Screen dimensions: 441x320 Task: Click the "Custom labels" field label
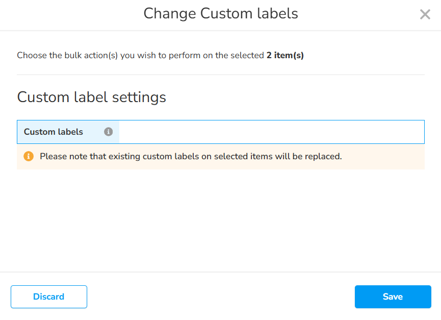[x=54, y=132]
